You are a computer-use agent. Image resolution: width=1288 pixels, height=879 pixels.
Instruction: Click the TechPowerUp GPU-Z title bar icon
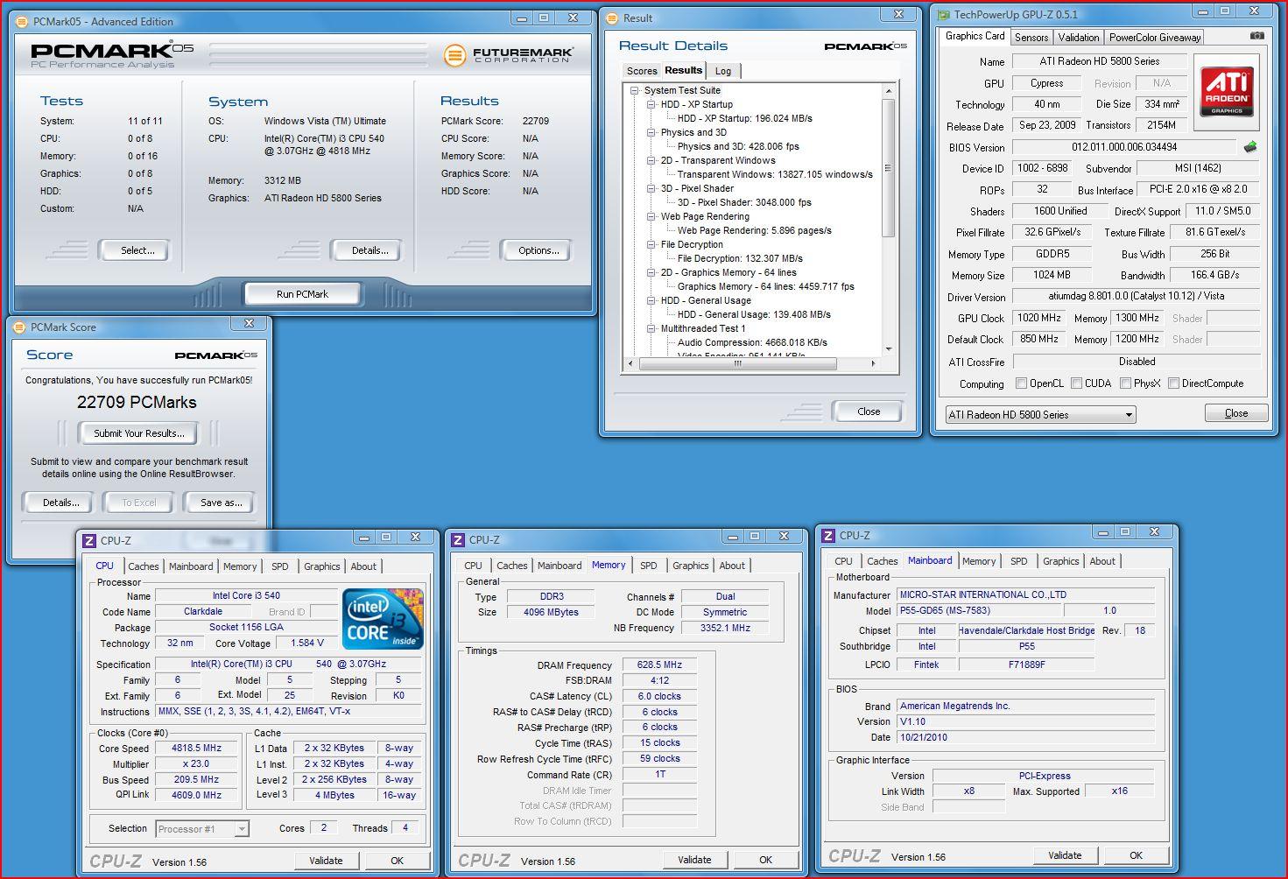click(944, 14)
